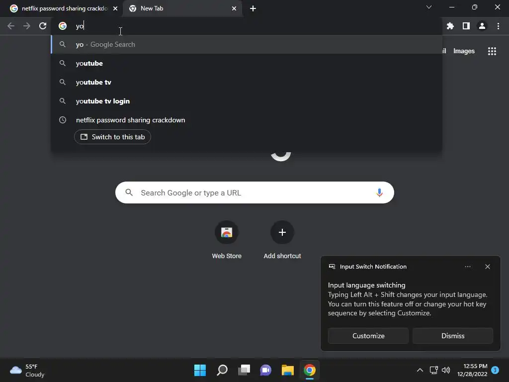Open the Chrome profile avatar
The height and width of the screenshot is (382, 509).
pos(482,26)
